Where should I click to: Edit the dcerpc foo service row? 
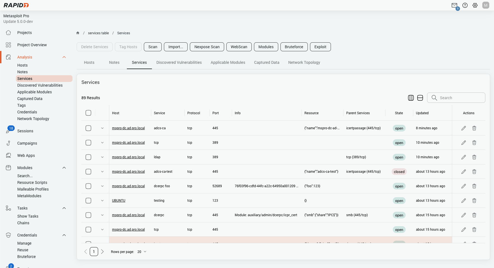point(464,186)
